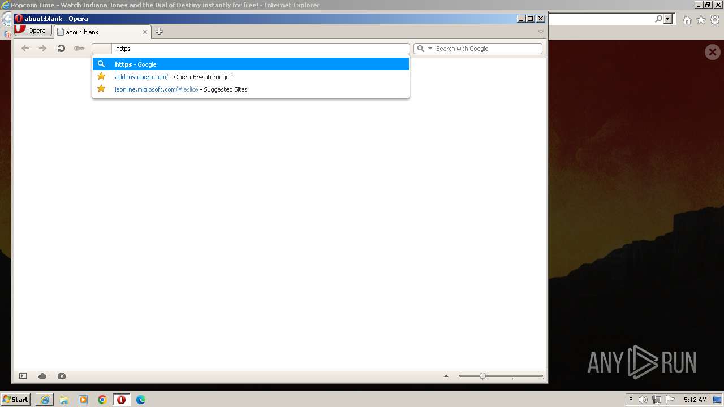Open the search engine dropdown arrow

click(x=430, y=49)
